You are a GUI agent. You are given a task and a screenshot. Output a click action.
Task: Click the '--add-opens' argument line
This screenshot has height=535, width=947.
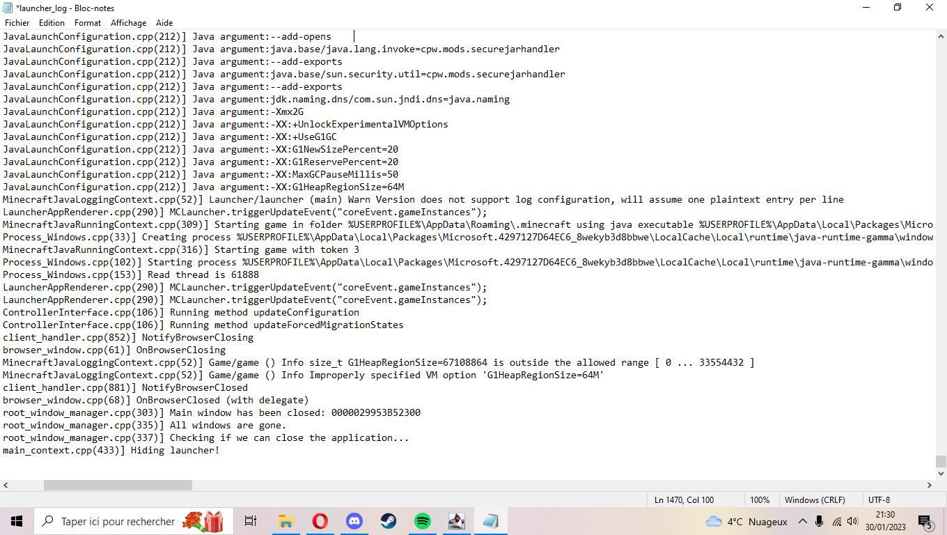coord(167,36)
